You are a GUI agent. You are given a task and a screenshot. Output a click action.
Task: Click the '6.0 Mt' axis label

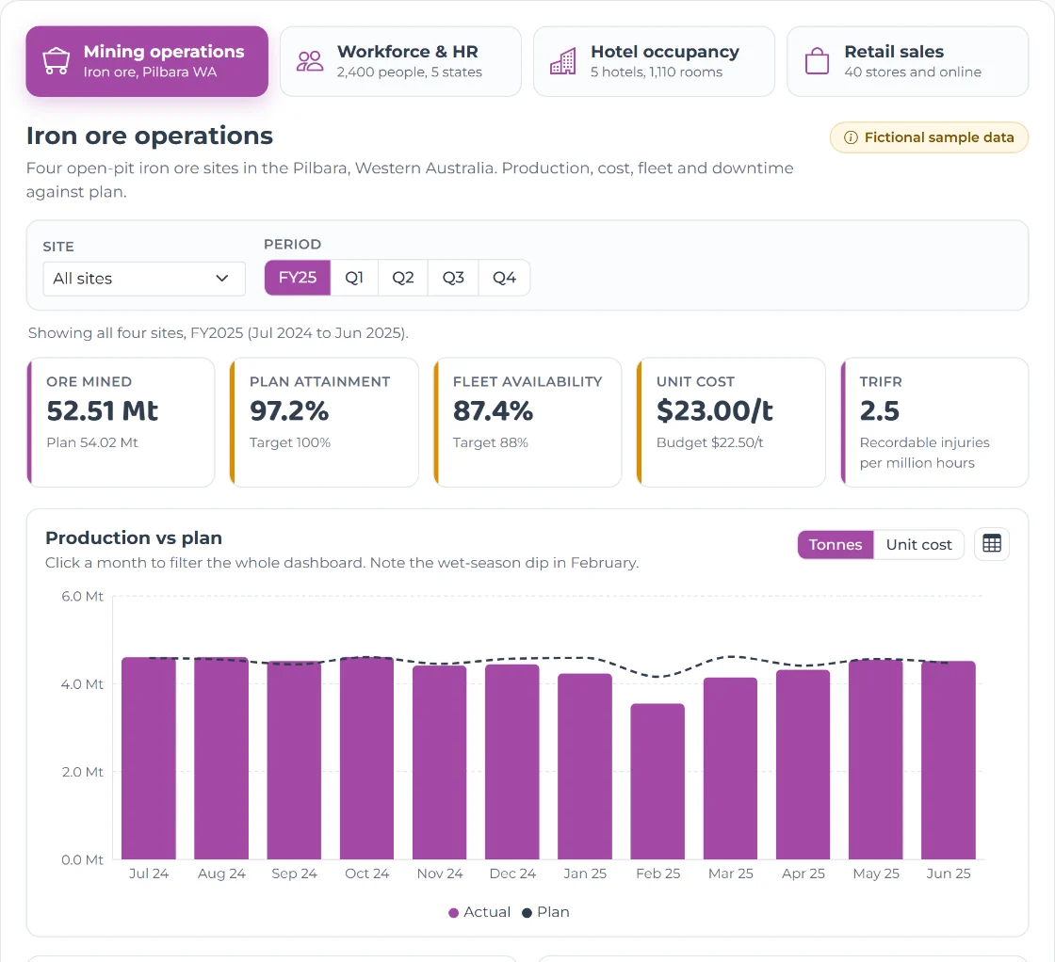[x=82, y=596]
